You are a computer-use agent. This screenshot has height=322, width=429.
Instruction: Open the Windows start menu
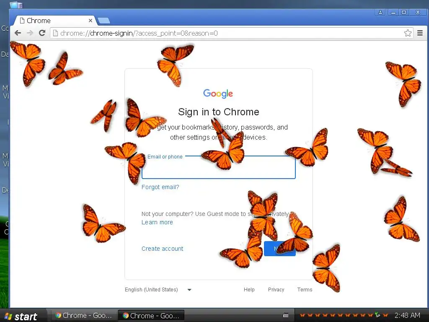pos(22,316)
